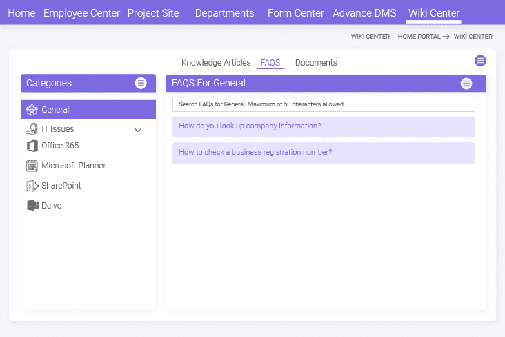Click the Search FAQs for General field
The width and height of the screenshot is (505, 337).
[324, 104]
